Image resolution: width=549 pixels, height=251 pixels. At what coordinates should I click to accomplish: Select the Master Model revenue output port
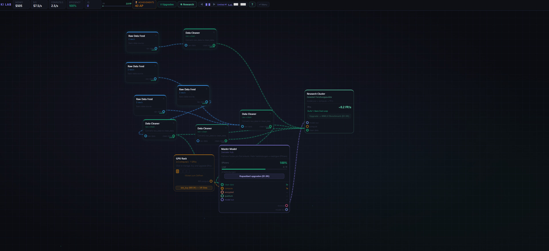287,205
